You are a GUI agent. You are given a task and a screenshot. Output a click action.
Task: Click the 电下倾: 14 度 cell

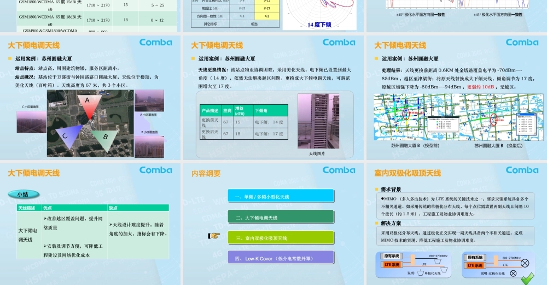(270, 122)
